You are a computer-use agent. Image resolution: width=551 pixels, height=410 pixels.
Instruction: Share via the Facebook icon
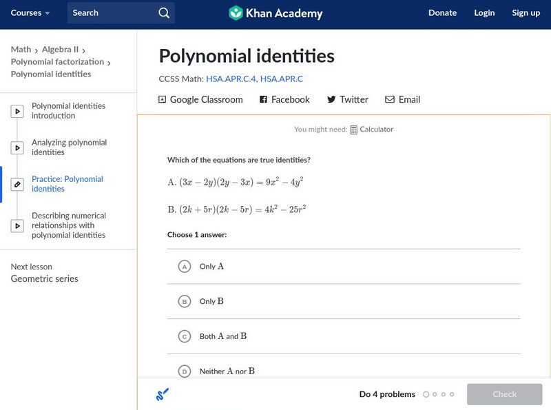tap(262, 99)
